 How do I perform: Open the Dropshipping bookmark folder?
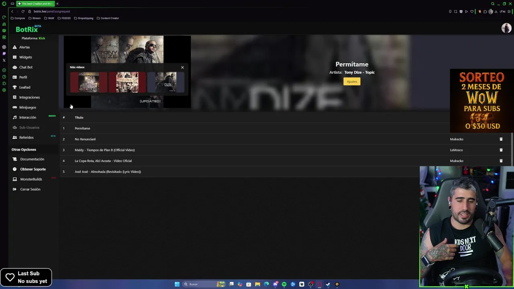(x=84, y=18)
